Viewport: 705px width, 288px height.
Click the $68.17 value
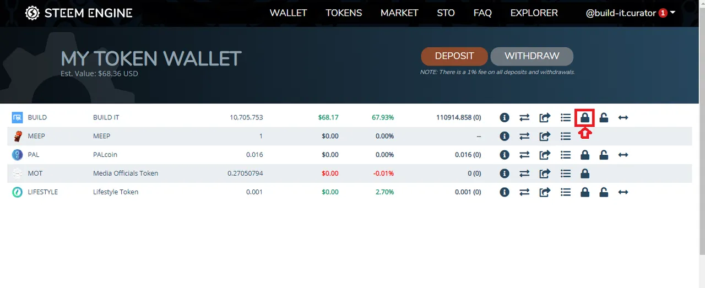[x=328, y=117]
